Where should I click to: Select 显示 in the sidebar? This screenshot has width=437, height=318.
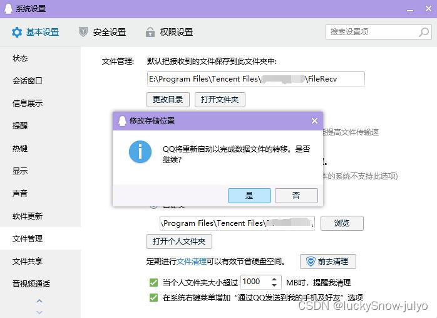click(x=41, y=171)
